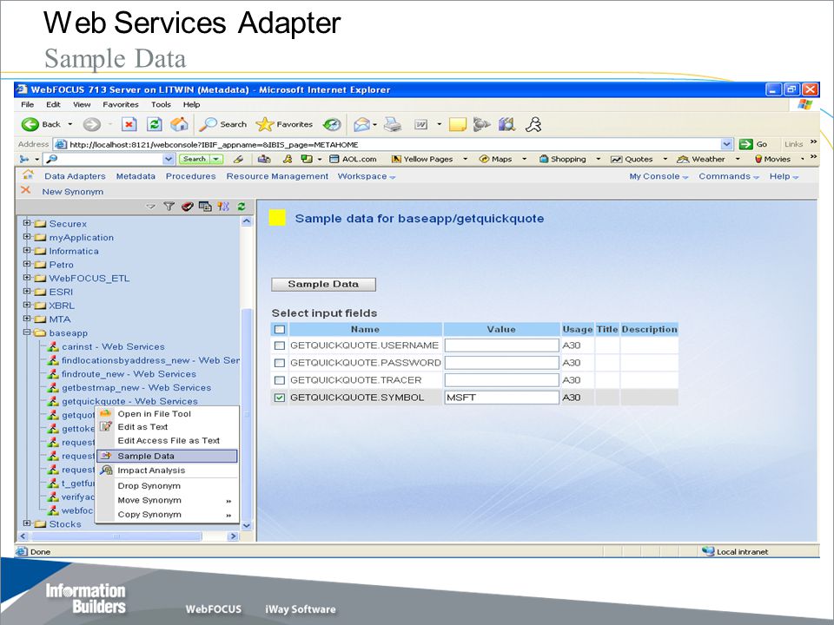The height and width of the screenshot is (625, 834).
Task: Refresh the page using the green Refresh icon
Action: click(x=155, y=124)
